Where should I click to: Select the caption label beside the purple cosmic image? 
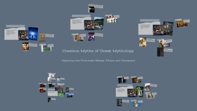click(x=99, y=35)
